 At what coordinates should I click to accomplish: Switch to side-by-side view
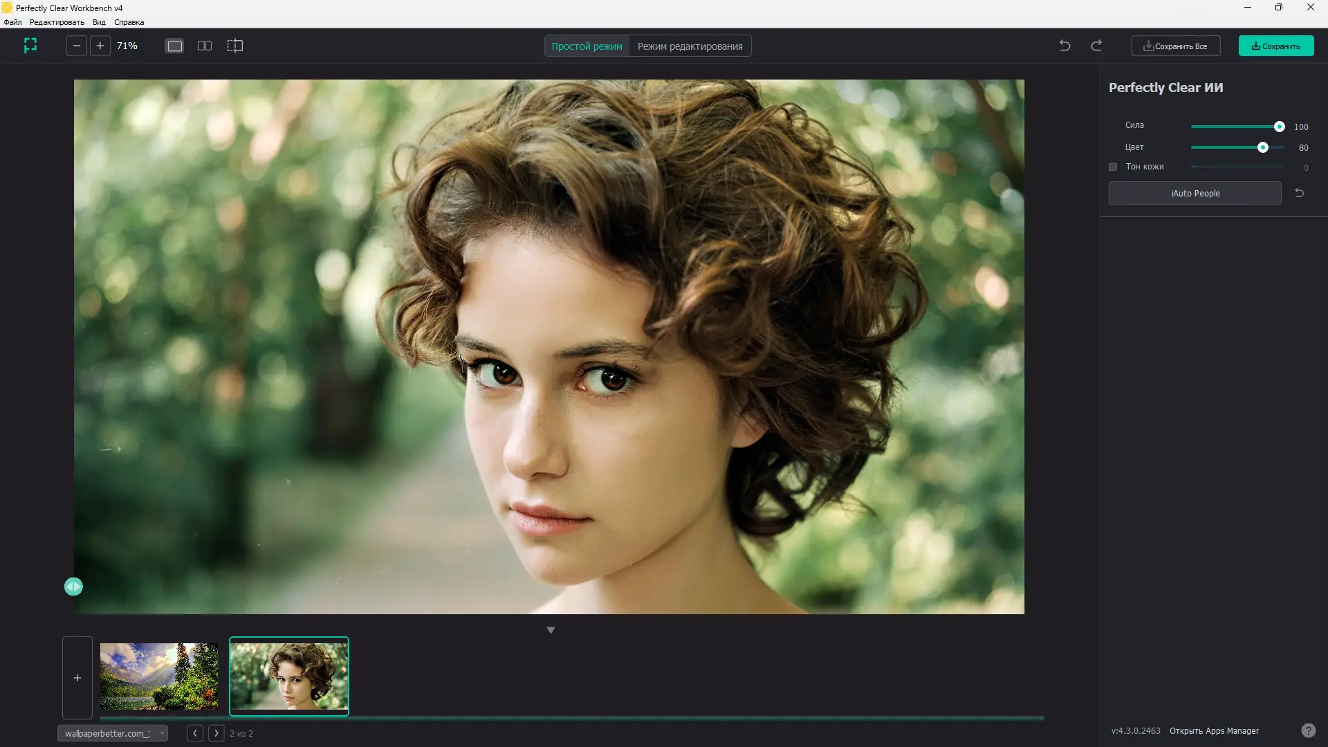tap(205, 46)
